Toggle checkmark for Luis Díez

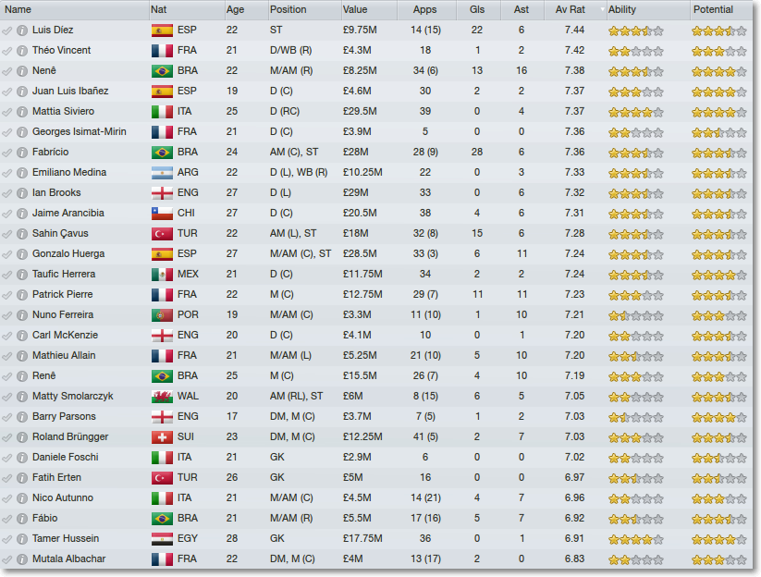(6, 31)
